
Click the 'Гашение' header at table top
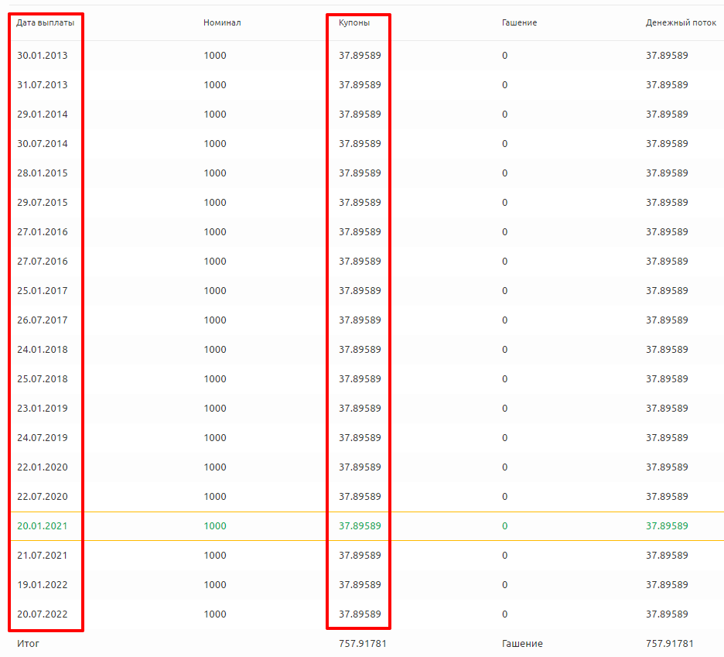coord(519,23)
